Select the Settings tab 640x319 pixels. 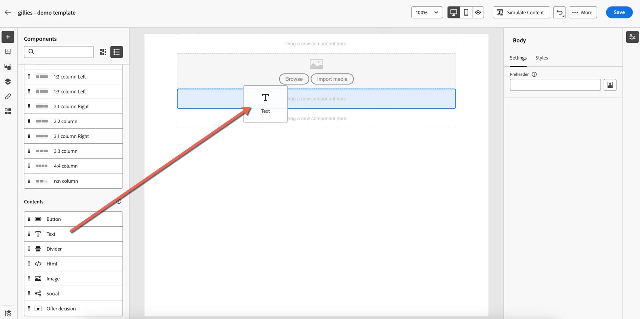pyautogui.click(x=518, y=58)
